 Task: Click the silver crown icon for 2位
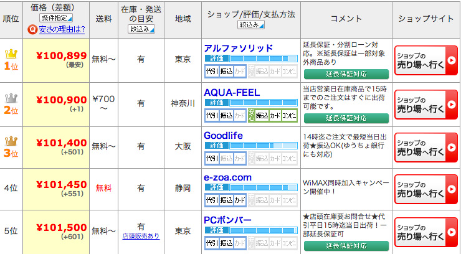(11, 98)
